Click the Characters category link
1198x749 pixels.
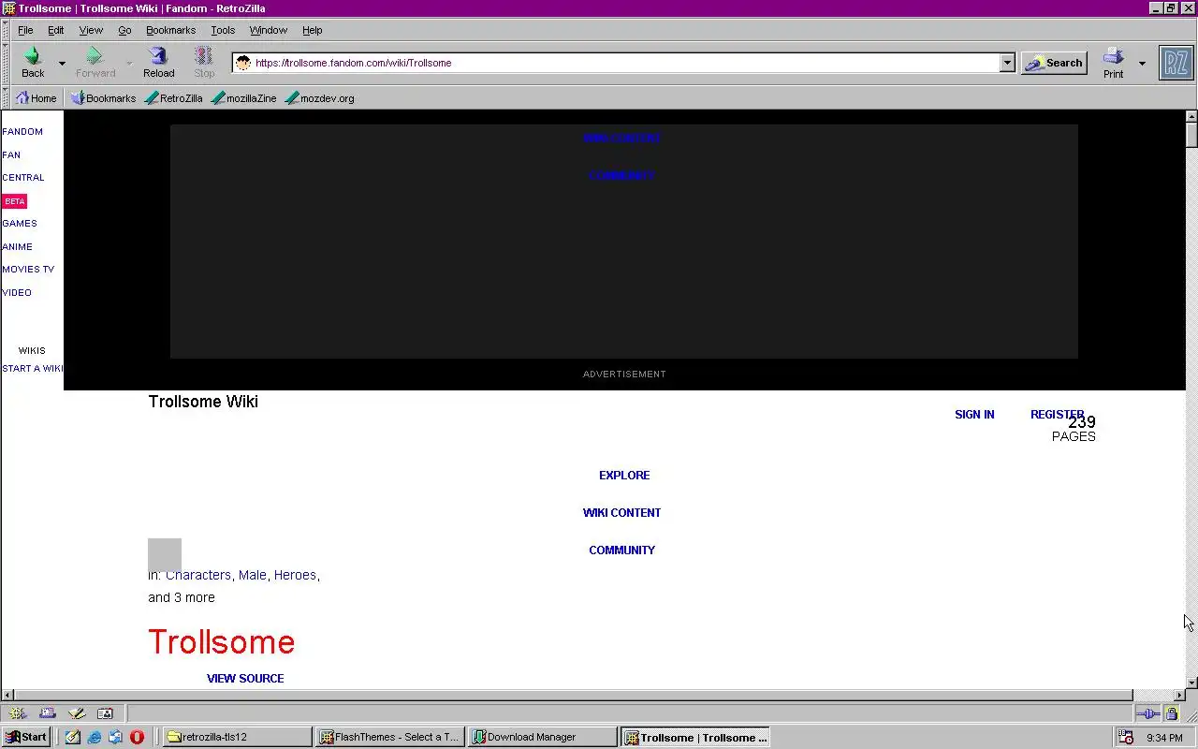[x=198, y=575]
